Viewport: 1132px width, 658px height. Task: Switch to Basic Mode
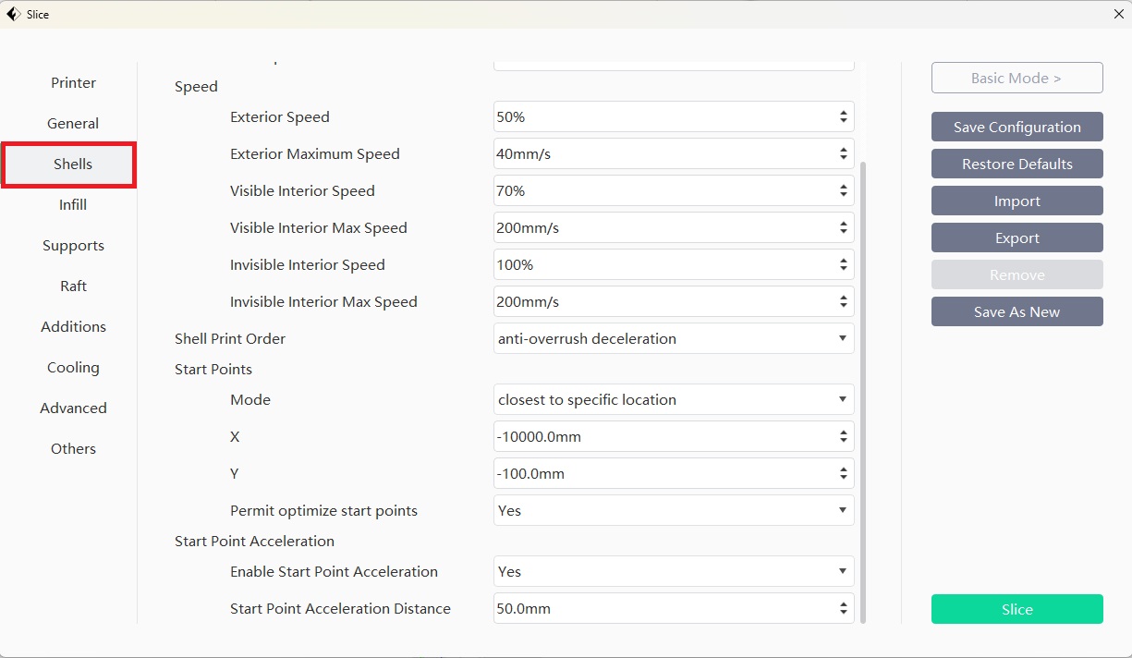pyautogui.click(x=1016, y=78)
